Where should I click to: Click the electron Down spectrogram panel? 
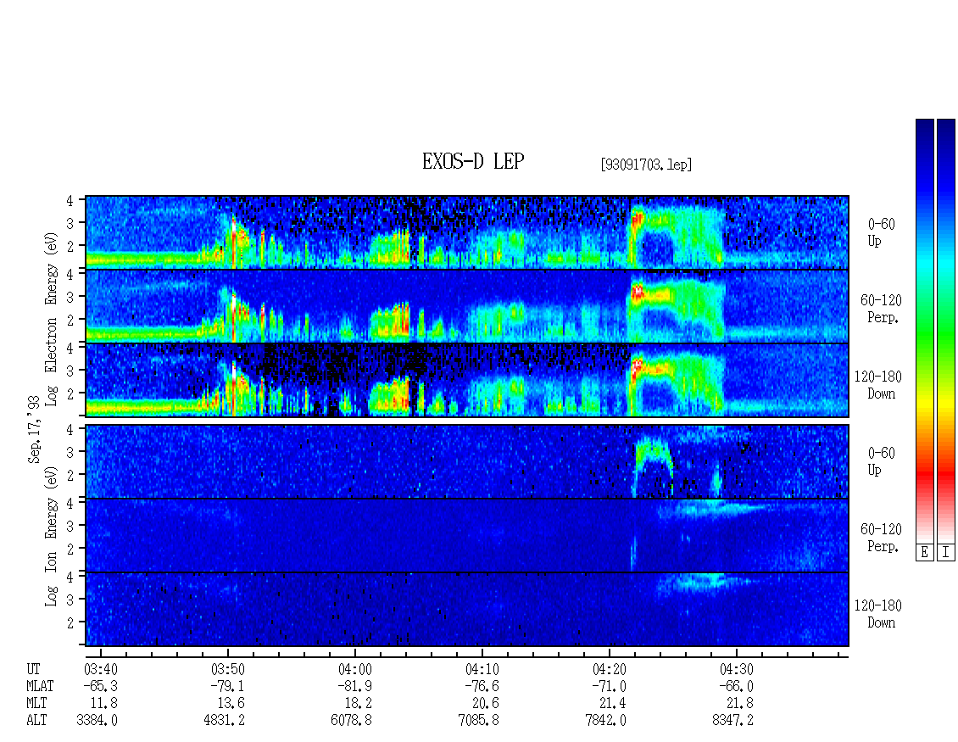pos(467,380)
